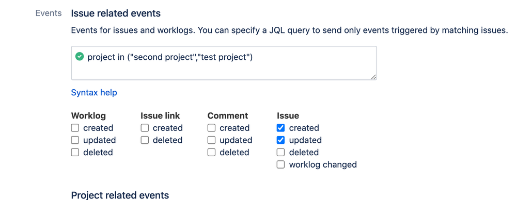
Task: Click the Events section label
Action: 49,13
